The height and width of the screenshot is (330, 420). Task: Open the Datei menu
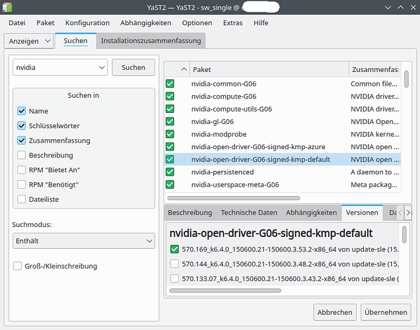[x=17, y=22]
